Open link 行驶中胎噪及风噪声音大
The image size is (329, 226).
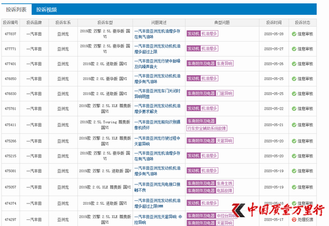[157, 64]
